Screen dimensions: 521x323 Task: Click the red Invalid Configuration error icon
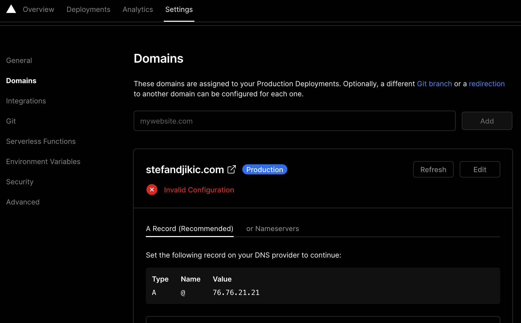tap(152, 190)
